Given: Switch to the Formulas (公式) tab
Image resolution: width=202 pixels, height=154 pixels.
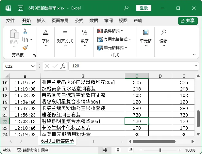Looking at the screenshot, I should pos(79,21).
